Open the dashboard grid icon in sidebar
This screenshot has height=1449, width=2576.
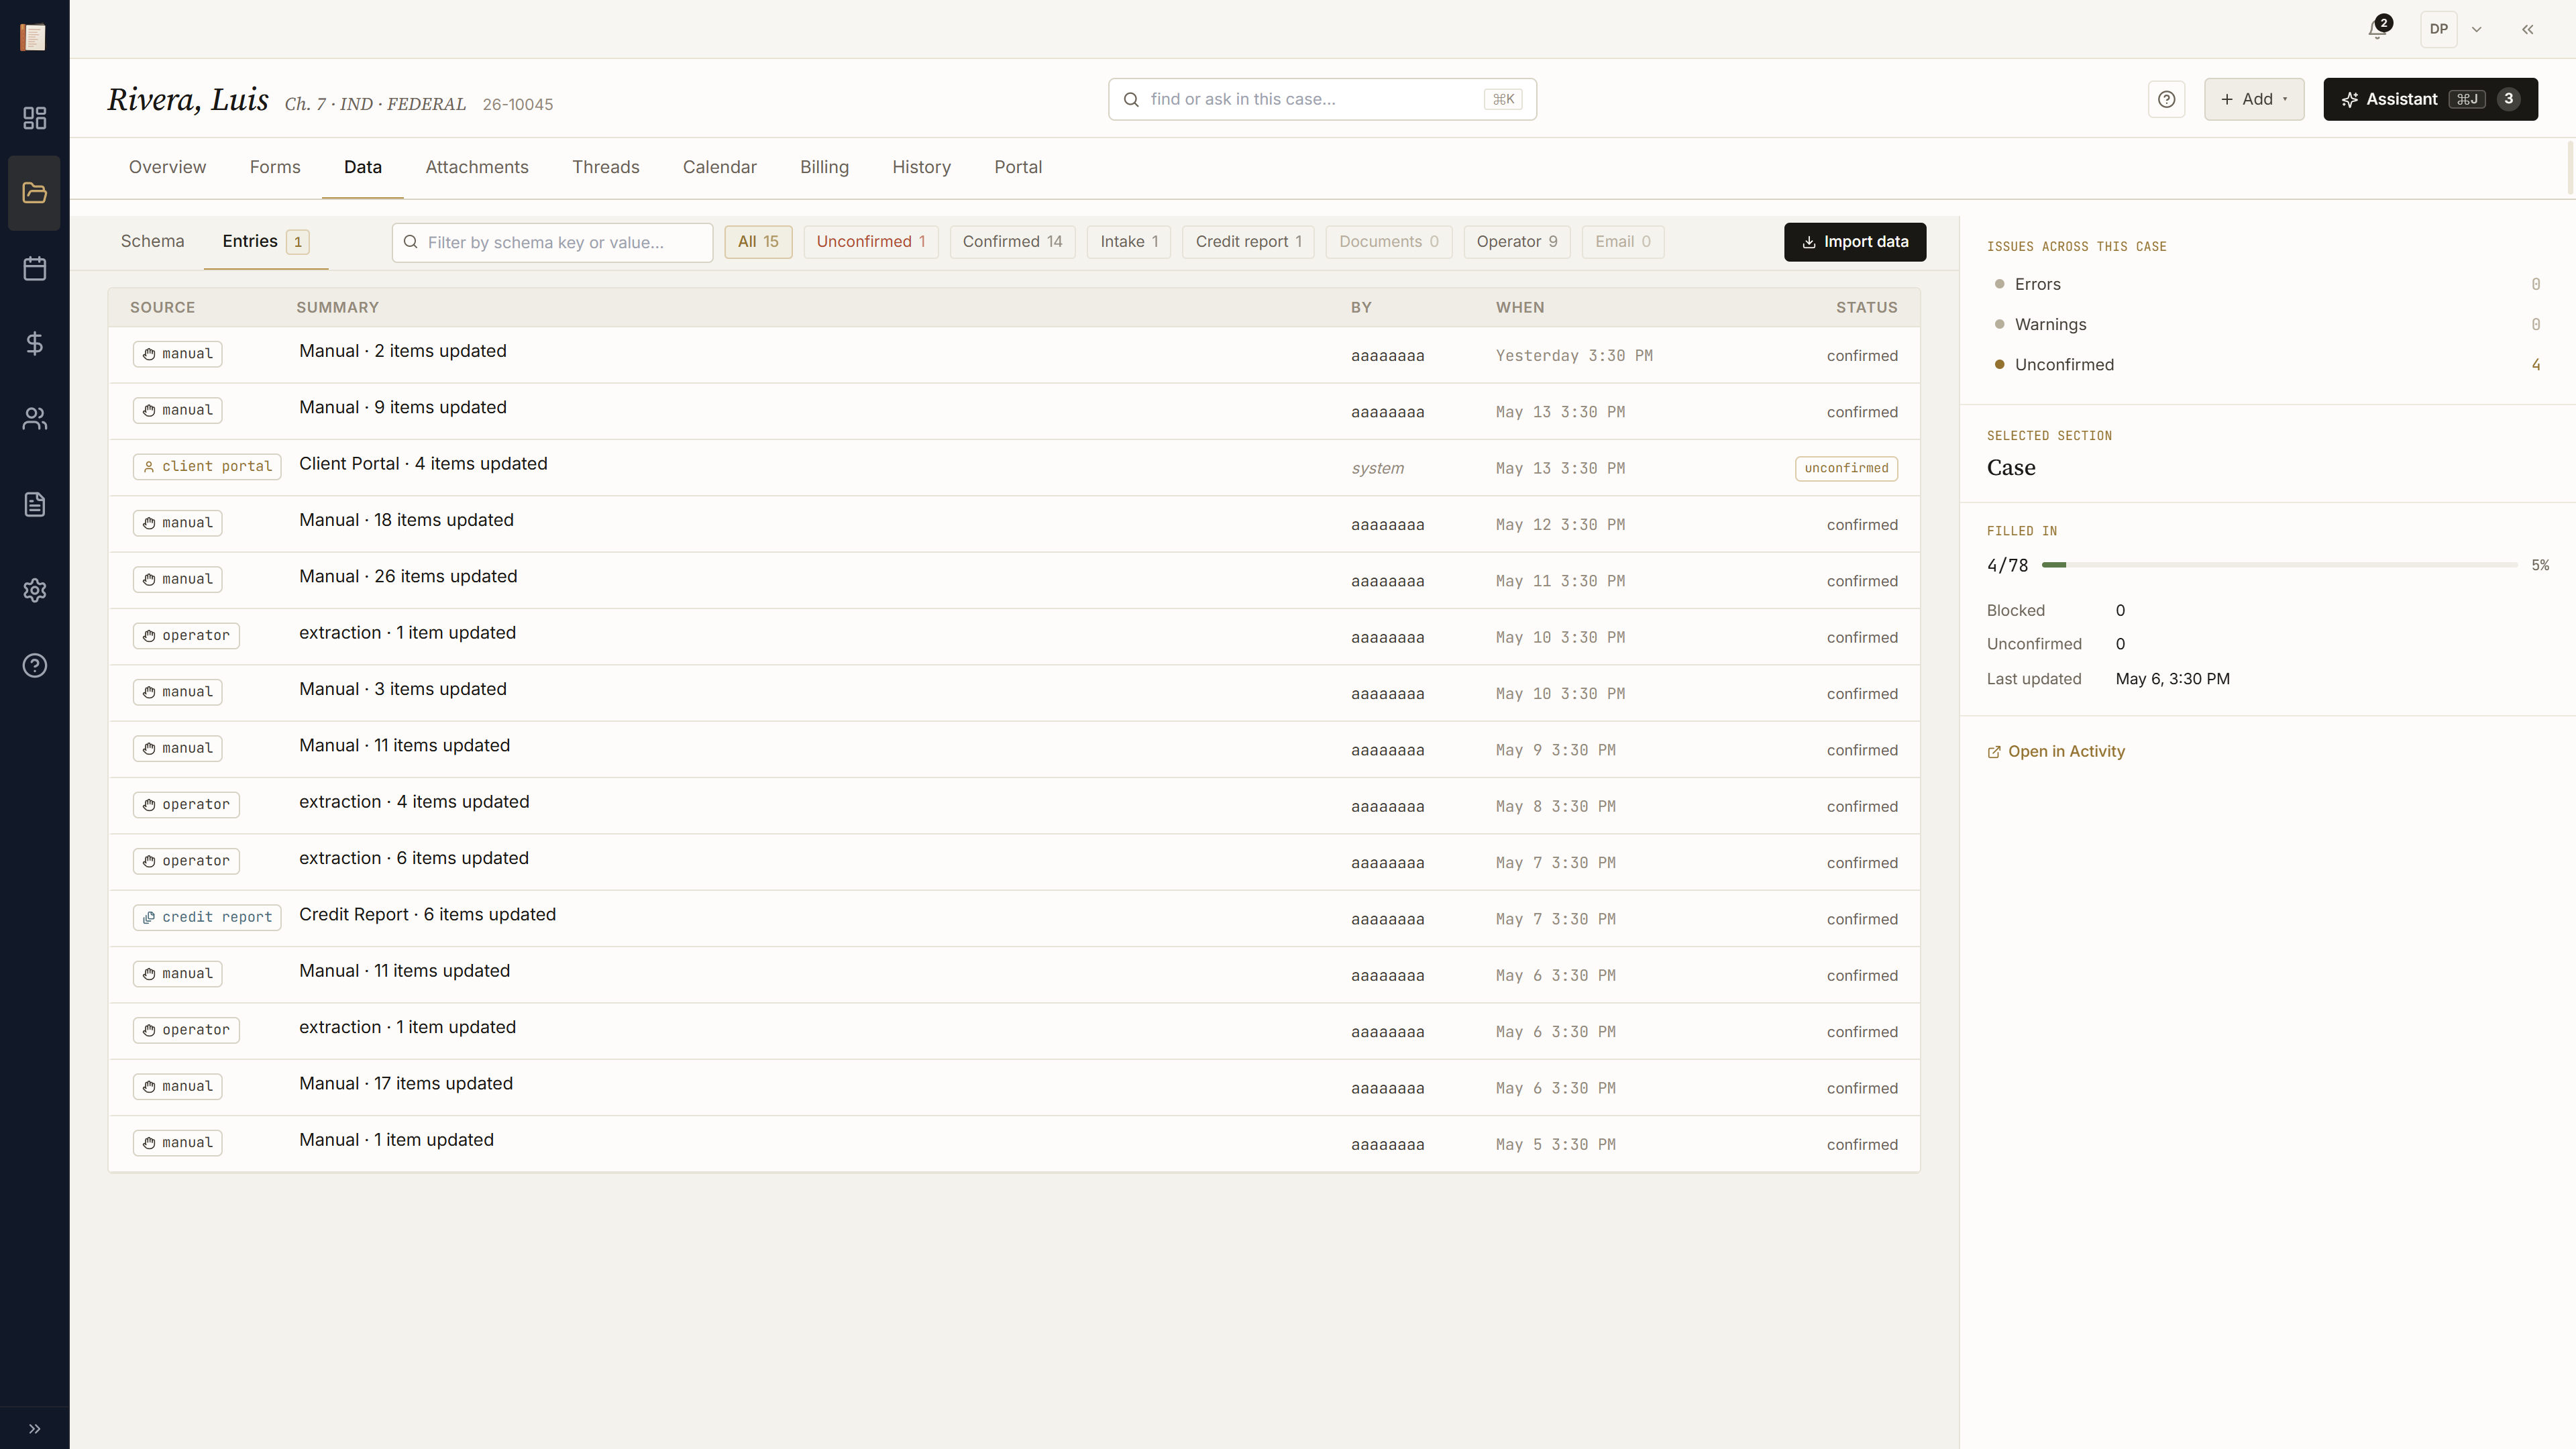[34, 118]
